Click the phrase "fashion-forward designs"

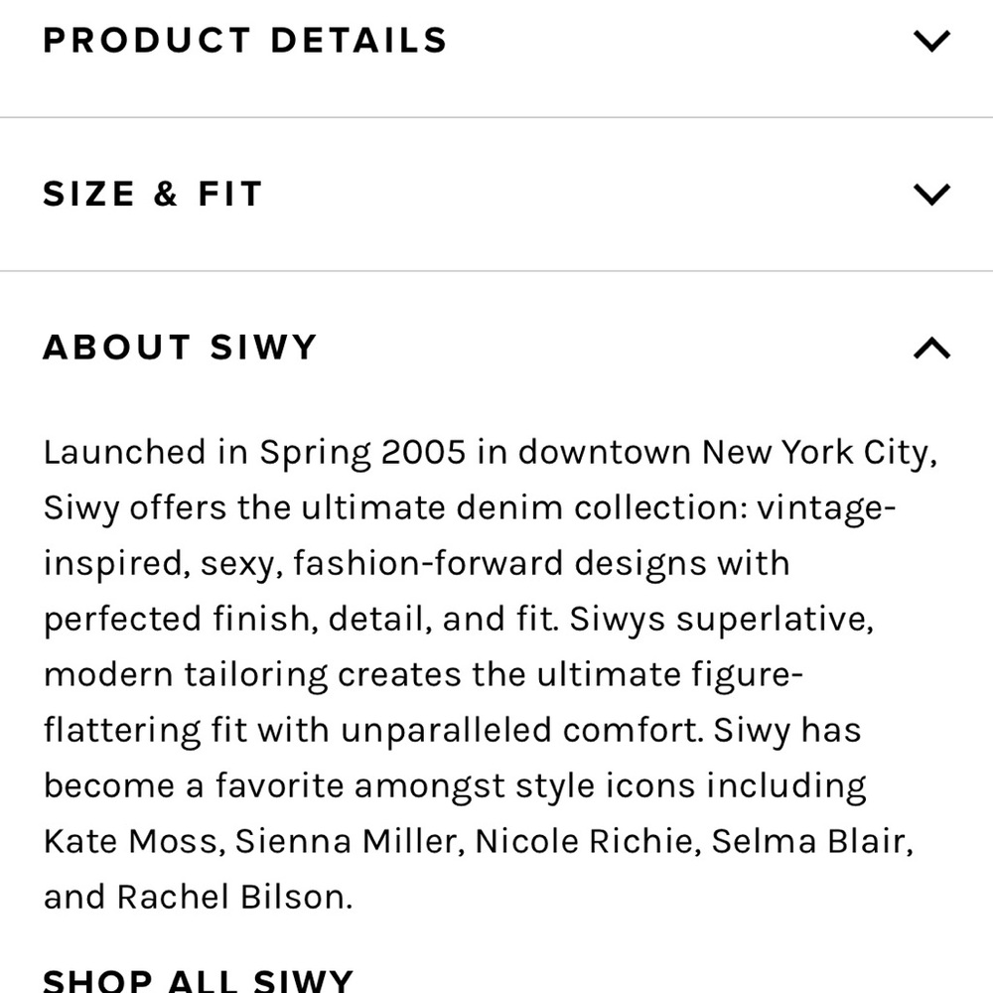point(499,564)
